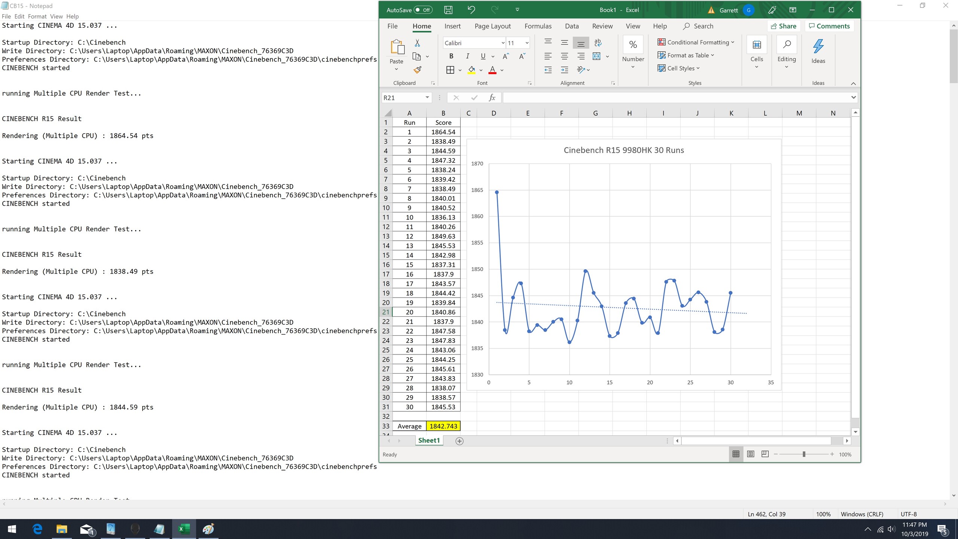Image resolution: width=958 pixels, height=539 pixels.
Task: Center cell text horizontally
Action: pos(564,56)
